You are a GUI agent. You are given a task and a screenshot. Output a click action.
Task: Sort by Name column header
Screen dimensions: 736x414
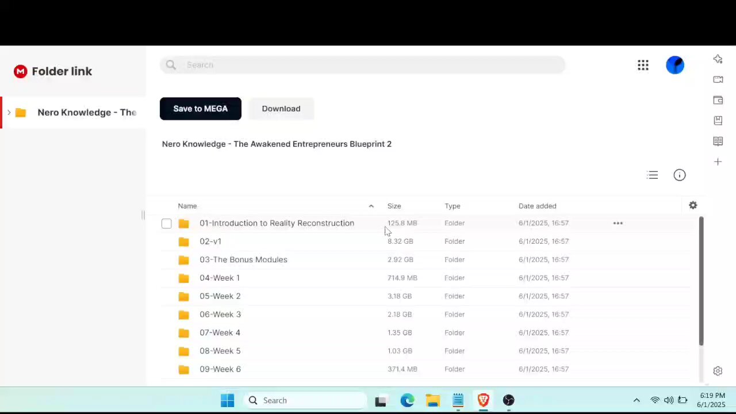pyautogui.click(x=187, y=206)
